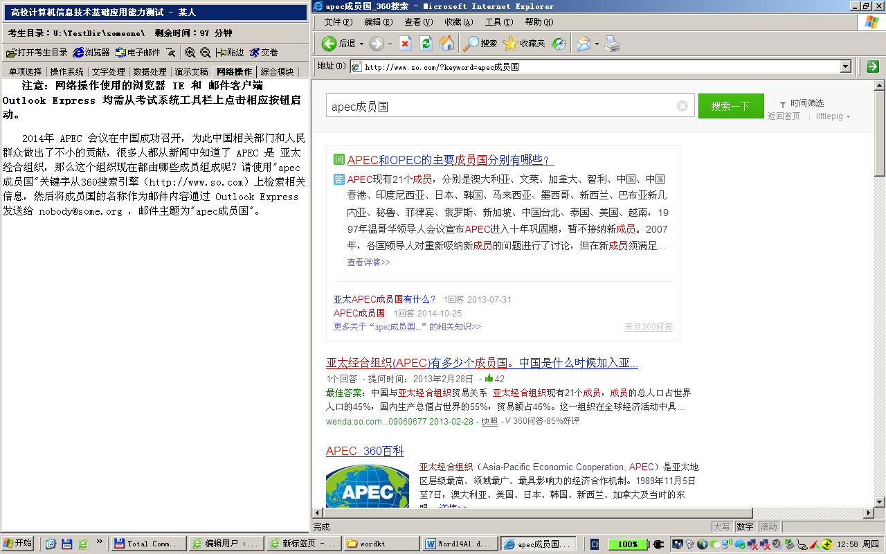
Task: Click the IE vertical scrollbar down arrow
Action: 880,501
